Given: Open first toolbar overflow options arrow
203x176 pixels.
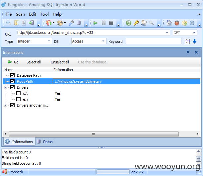Looking at the screenshot, I should pyautogui.click(x=38, y=25).
